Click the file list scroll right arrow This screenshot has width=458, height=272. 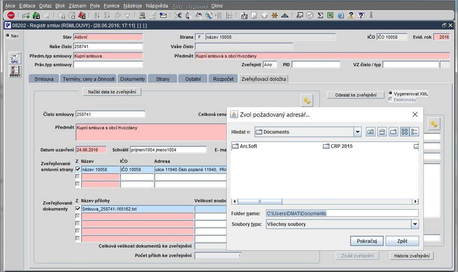point(416,201)
